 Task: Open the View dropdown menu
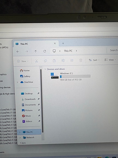click(x=110, y=60)
